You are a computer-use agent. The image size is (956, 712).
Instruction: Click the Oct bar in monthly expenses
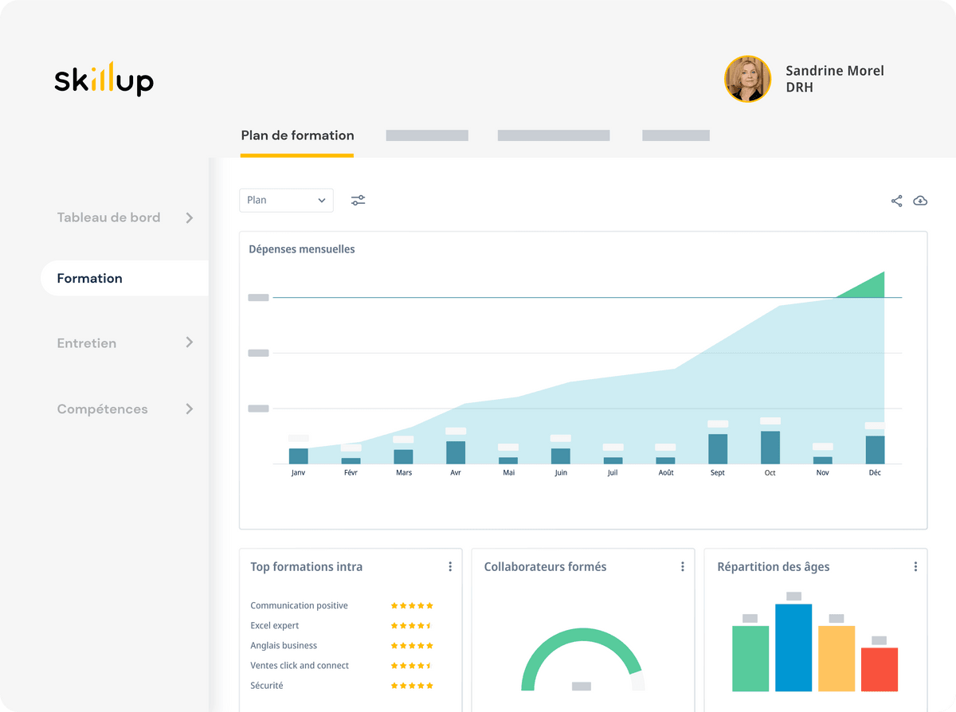pyautogui.click(x=770, y=447)
